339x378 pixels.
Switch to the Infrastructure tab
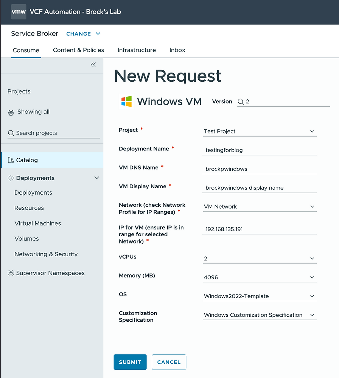point(137,50)
